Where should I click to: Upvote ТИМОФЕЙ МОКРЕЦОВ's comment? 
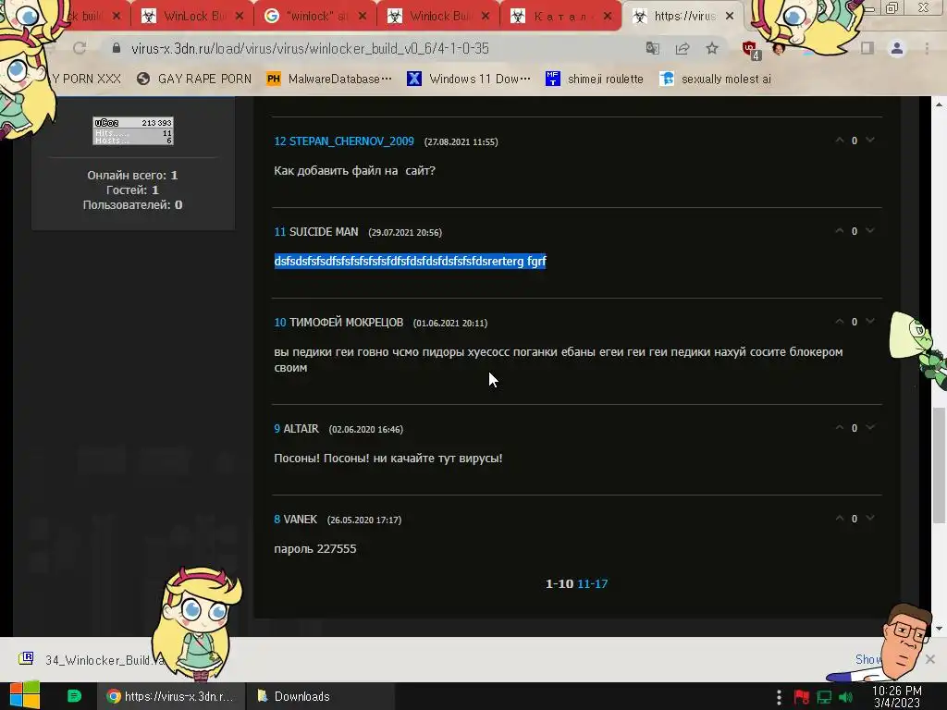[x=840, y=321]
